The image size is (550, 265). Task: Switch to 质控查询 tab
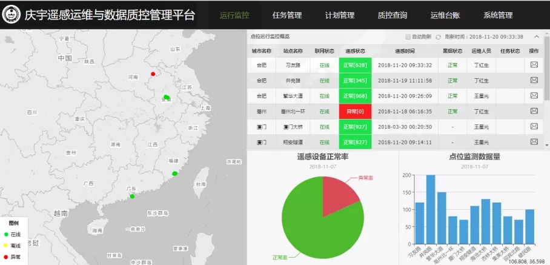(392, 15)
